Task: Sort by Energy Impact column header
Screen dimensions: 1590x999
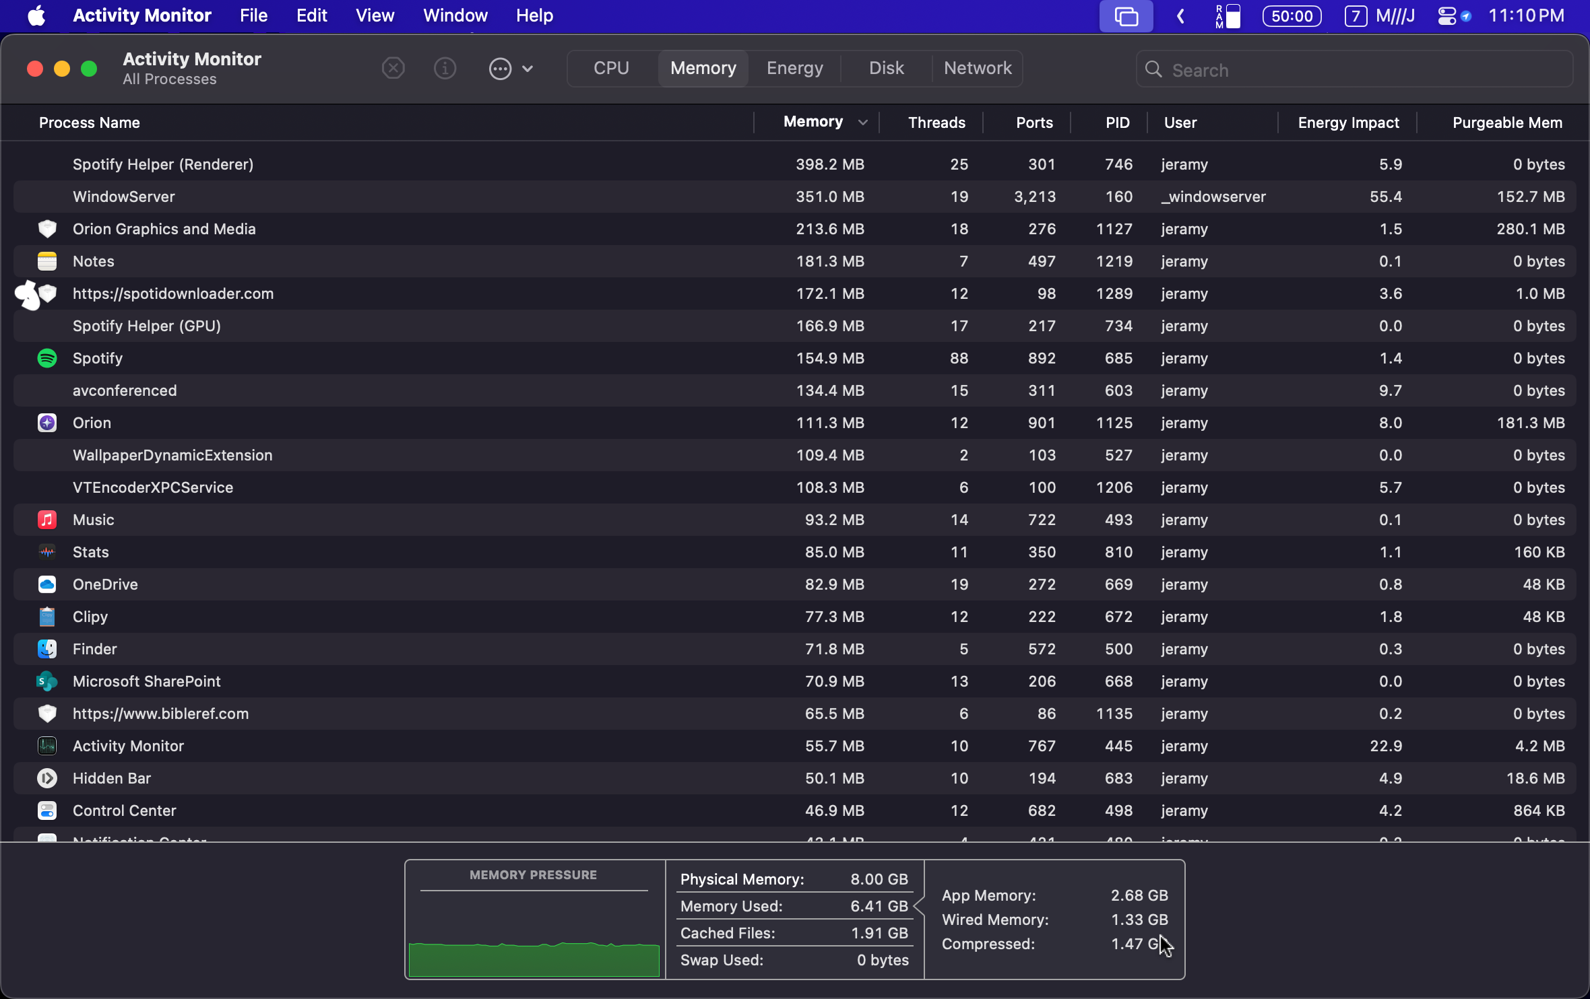Action: click(1348, 123)
